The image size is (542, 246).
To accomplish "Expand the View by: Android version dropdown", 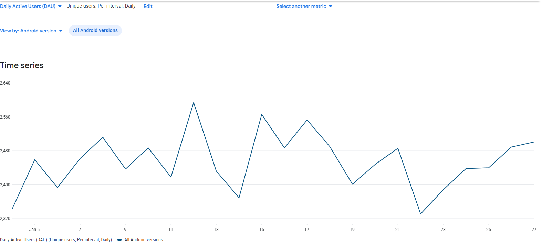I will pyautogui.click(x=31, y=31).
